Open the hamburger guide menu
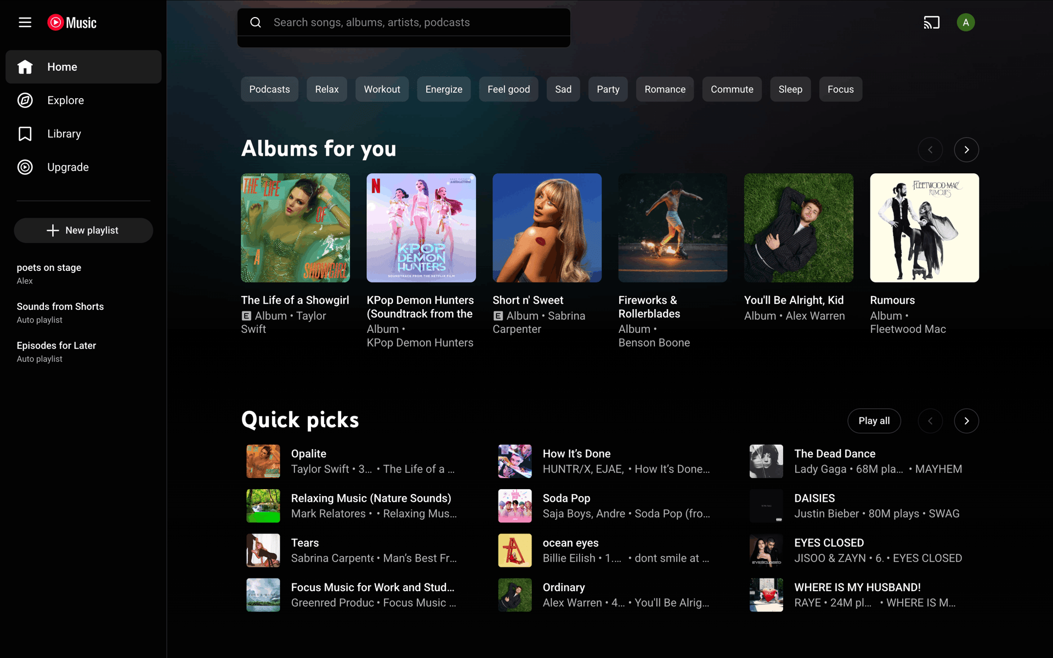This screenshot has width=1053, height=658. tap(25, 22)
